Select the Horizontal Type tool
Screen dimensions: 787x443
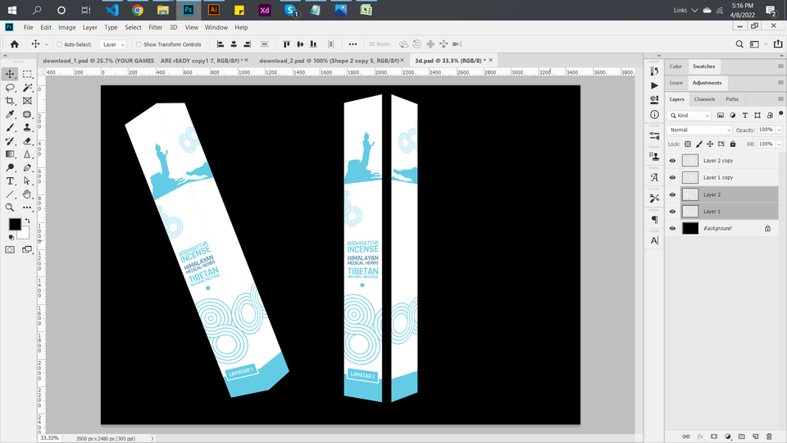tap(11, 180)
